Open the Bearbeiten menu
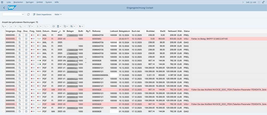This screenshot has height=115, width=267. click(x=18, y=2)
